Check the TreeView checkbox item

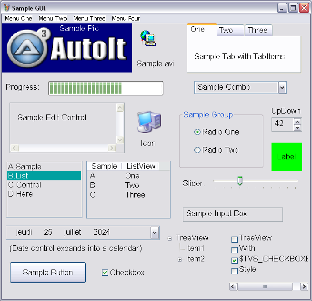point(235,239)
